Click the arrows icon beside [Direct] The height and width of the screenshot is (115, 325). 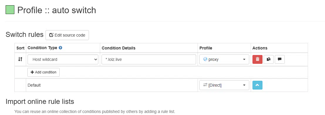(206, 85)
